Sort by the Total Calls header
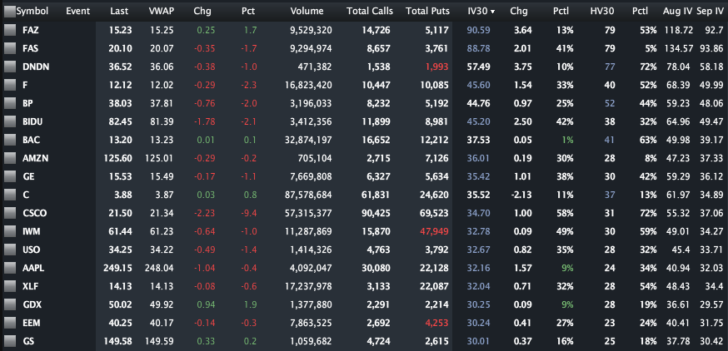Viewport: 728px width, 351px height. pos(370,12)
